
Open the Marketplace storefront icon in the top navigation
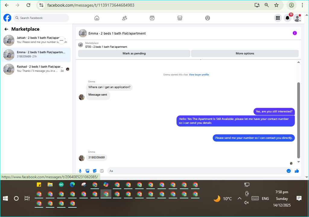(180, 18)
